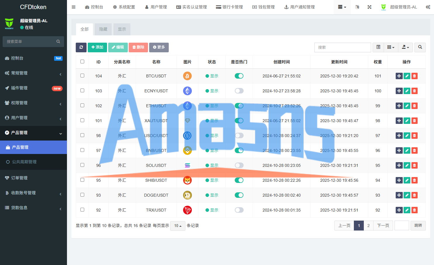
Task: Open the page size 10 dropdown
Action: click(178, 226)
